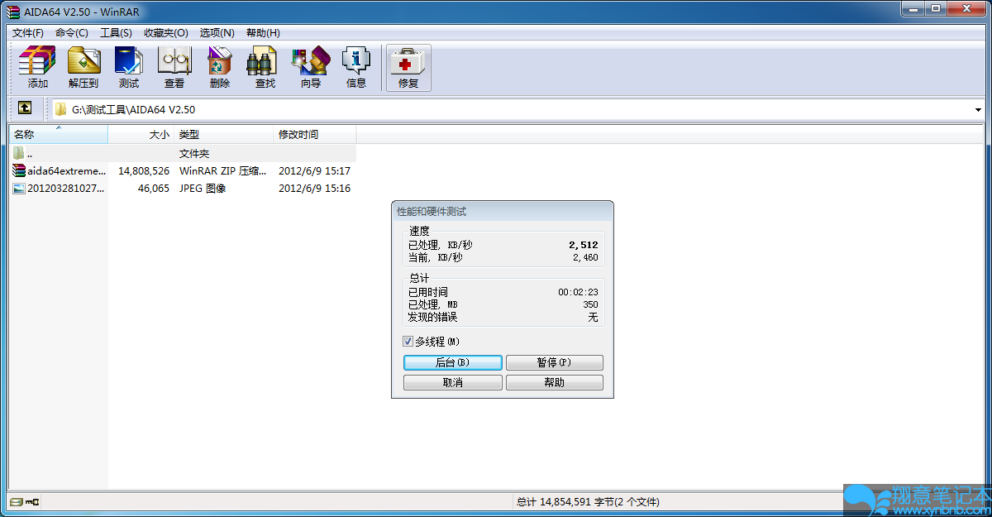Screen dimensions: 992x517
Task: Click the 'WinRAR ZIP 压缩...' type cell
Action: pos(223,170)
